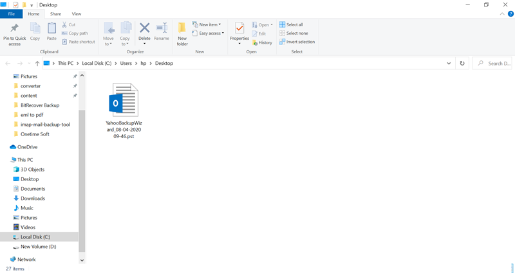Go up one folder level
This screenshot has height=273, width=515.
click(37, 63)
